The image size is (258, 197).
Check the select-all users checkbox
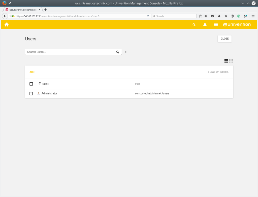31,84
